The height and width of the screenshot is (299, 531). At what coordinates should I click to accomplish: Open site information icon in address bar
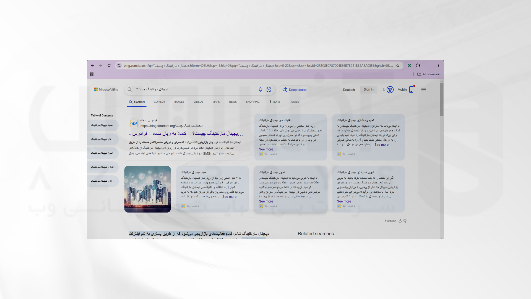point(119,66)
